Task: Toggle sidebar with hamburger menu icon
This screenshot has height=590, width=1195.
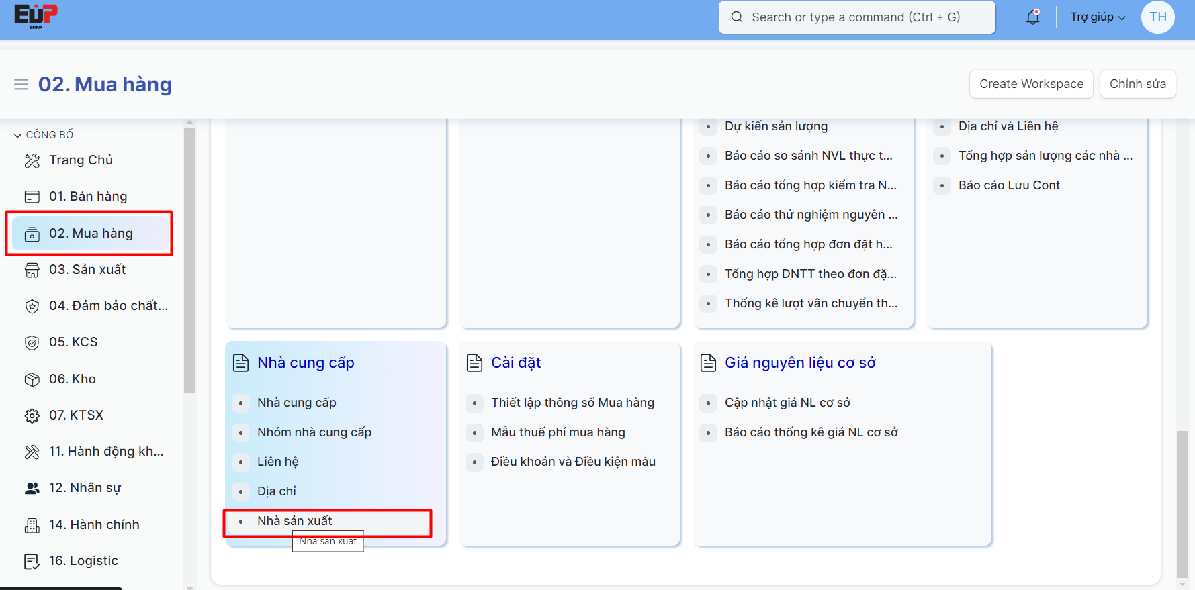Action: (x=21, y=85)
